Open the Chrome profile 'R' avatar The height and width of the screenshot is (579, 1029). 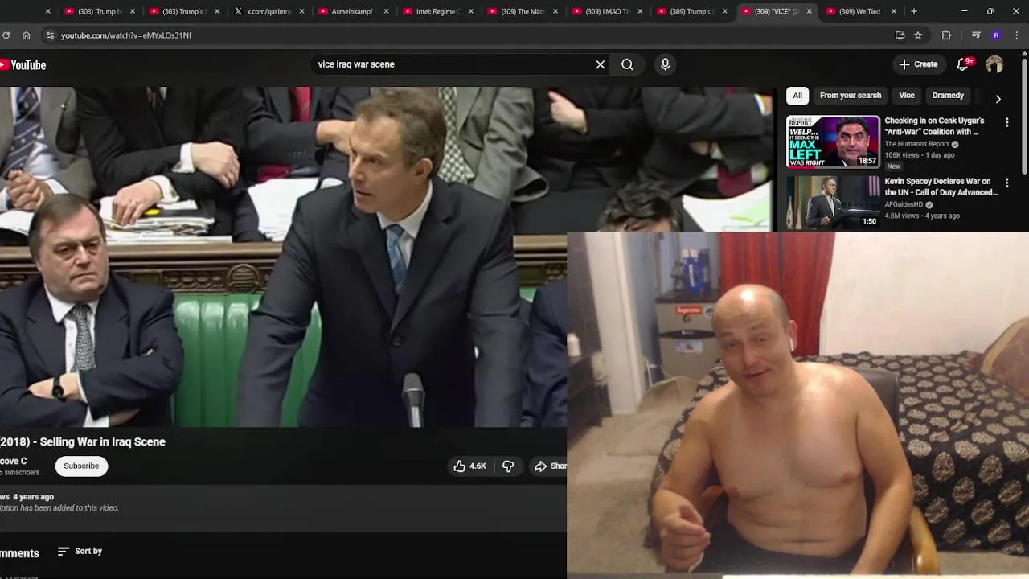click(997, 35)
